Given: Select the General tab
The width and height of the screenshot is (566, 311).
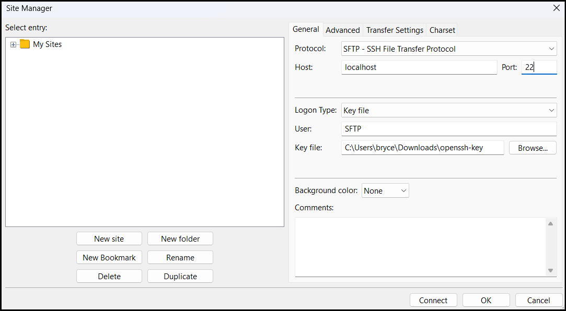Looking at the screenshot, I should pos(306,29).
